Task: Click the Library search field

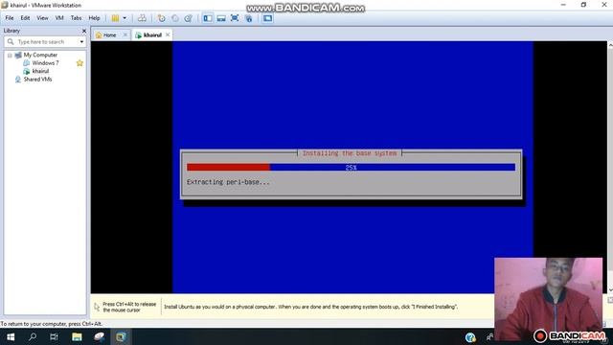Action: (45, 41)
